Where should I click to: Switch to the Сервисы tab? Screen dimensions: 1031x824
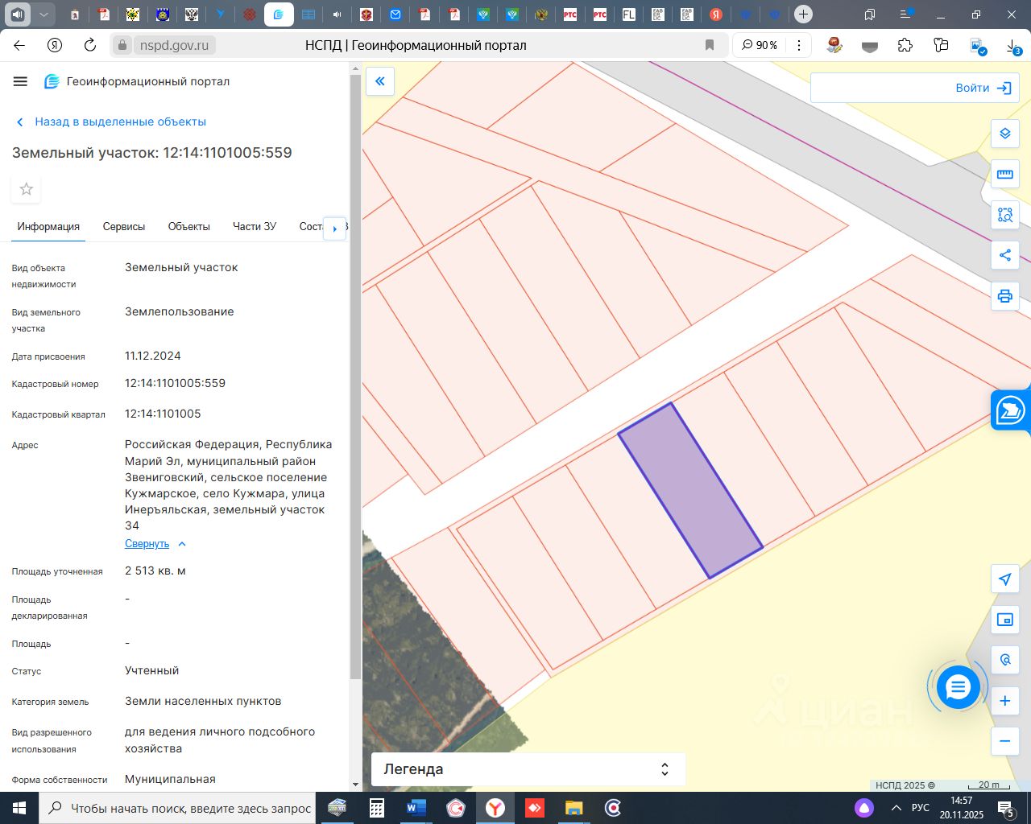pos(124,227)
